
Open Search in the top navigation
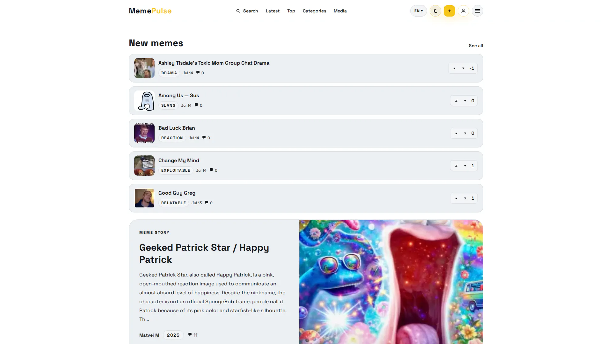click(x=247, y=11)
